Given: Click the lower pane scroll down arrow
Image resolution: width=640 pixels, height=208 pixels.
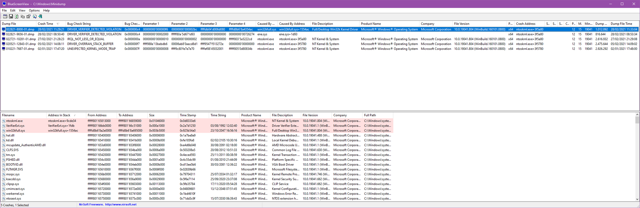Looking at the screenshot, I should [637, 199].
